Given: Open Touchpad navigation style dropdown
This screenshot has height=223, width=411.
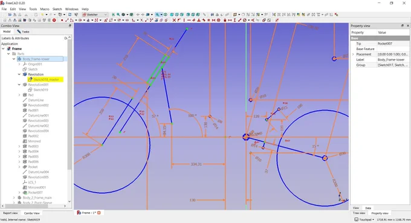Looking at the screenshot, I should [x=364, y=219].
